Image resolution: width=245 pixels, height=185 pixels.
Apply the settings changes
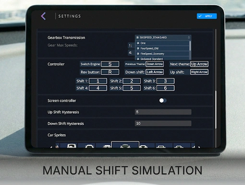(207, 16)
